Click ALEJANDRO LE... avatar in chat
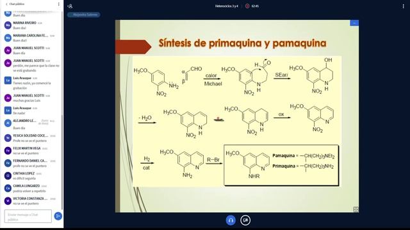Screen dimensions: 410x230 [8, 123]
